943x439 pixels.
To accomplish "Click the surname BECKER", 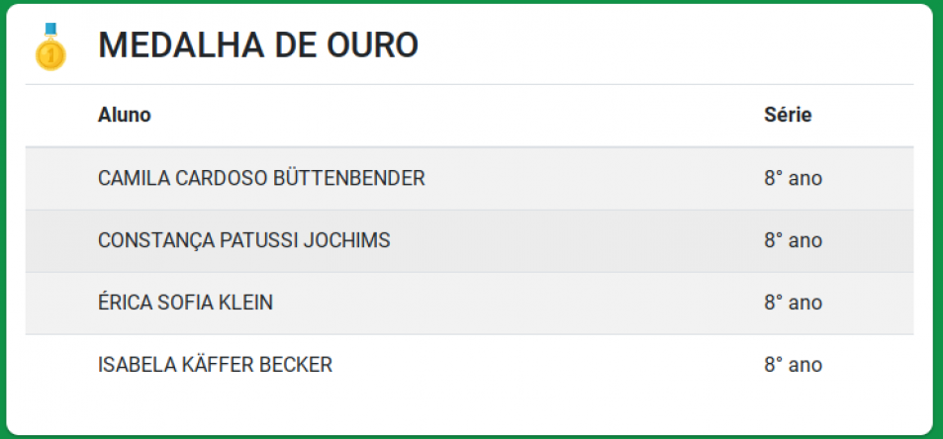I will click(x=296, y=365).
